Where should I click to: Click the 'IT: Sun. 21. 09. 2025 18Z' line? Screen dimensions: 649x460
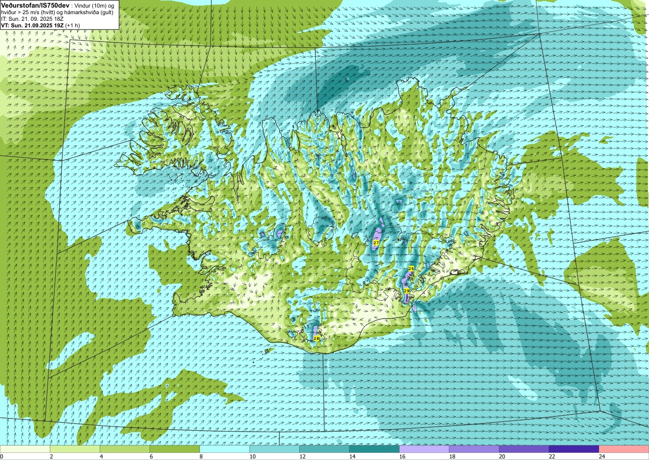click(32, 18)
